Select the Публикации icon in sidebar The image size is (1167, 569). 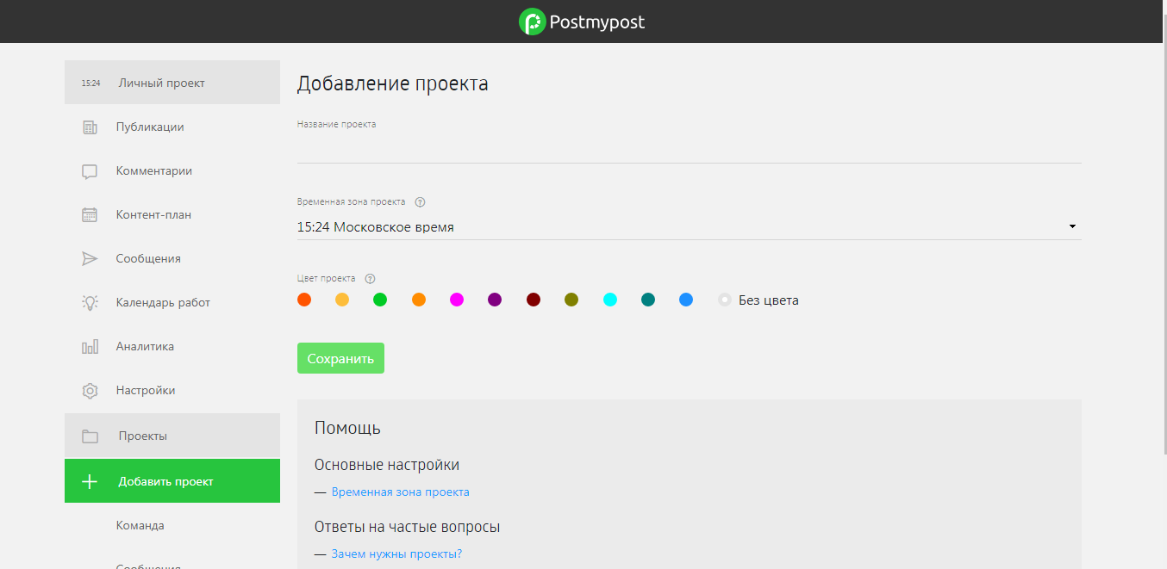coord(90,127)
